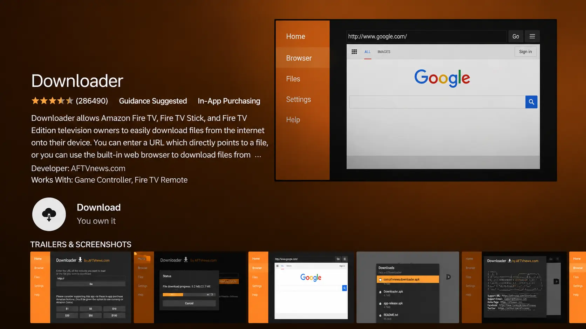
Task: Switch to the ALL tab on Google
Action: pyautogui.click(x=367, y=52)
